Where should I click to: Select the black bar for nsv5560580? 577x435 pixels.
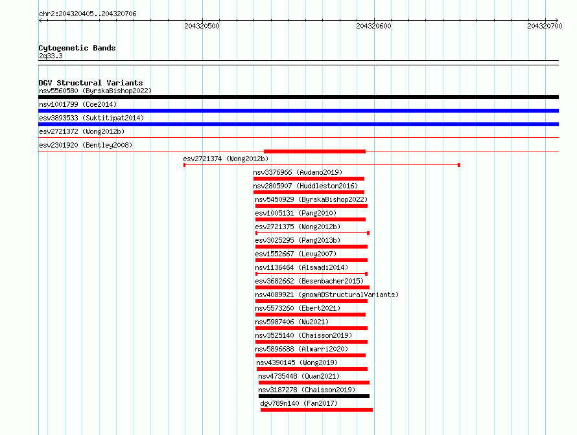(298, 97)
